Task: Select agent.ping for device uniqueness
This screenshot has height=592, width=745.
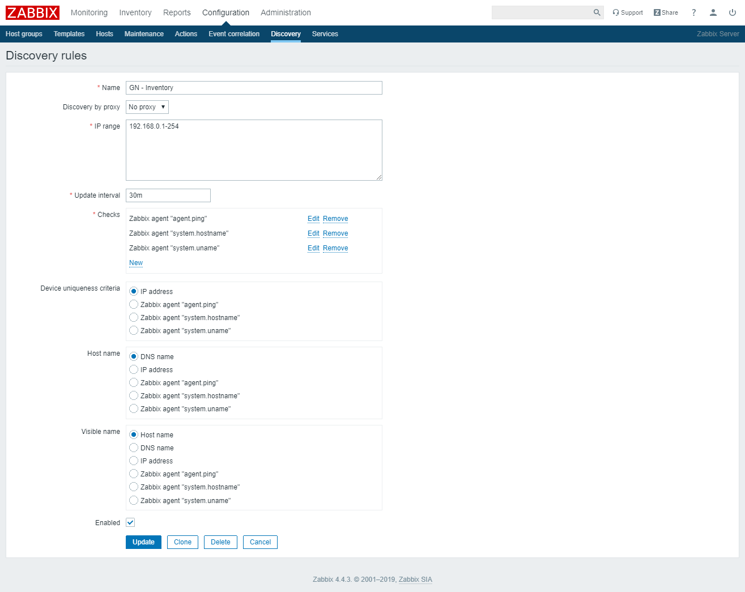Action: click(x=134, y=304)
